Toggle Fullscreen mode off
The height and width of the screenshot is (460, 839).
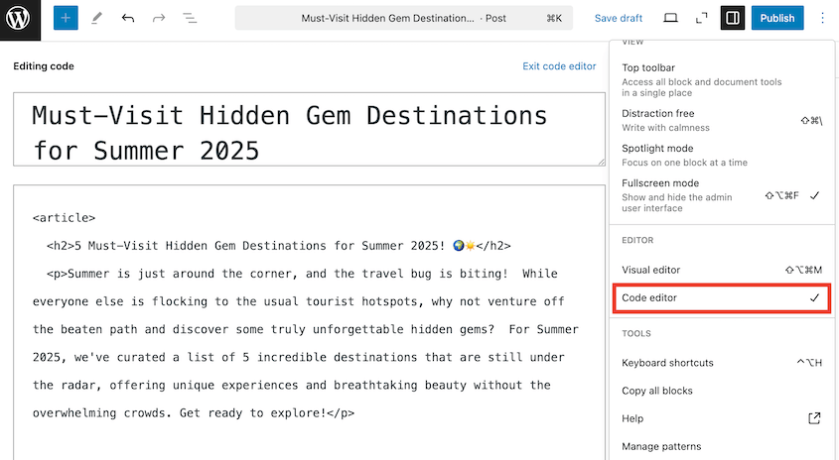coord(722,195)
